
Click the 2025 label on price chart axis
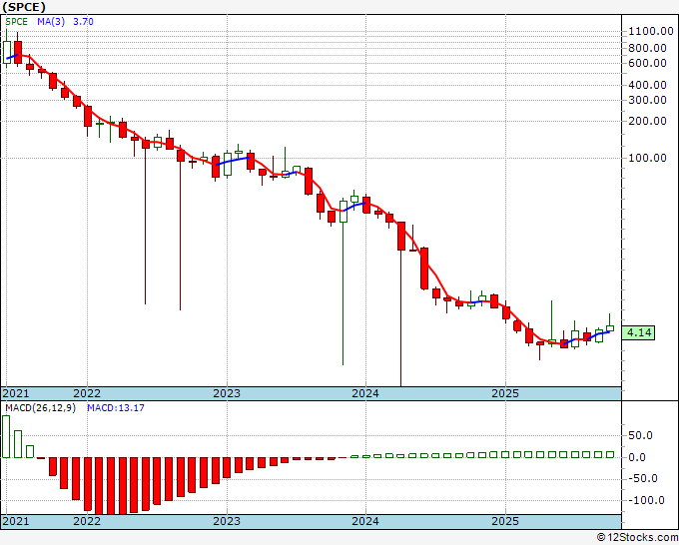click(x=505, y=393)
